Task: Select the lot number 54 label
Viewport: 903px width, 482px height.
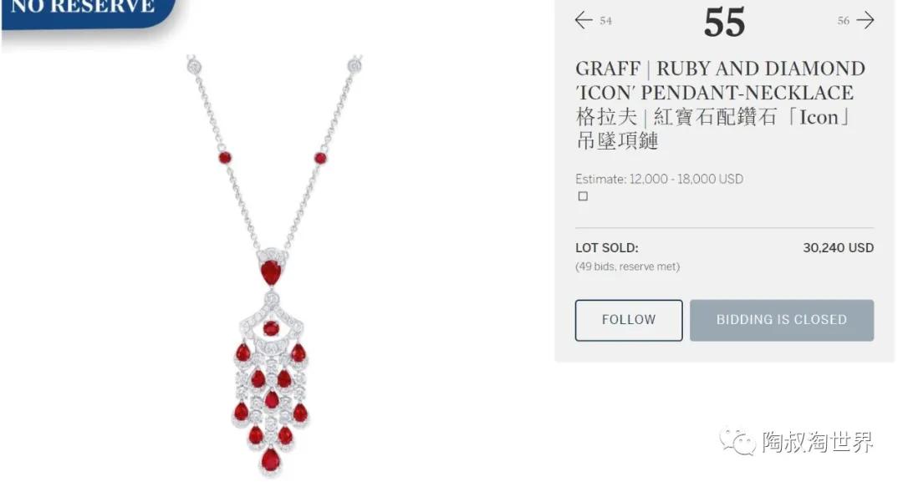Action: pos(606,21)
